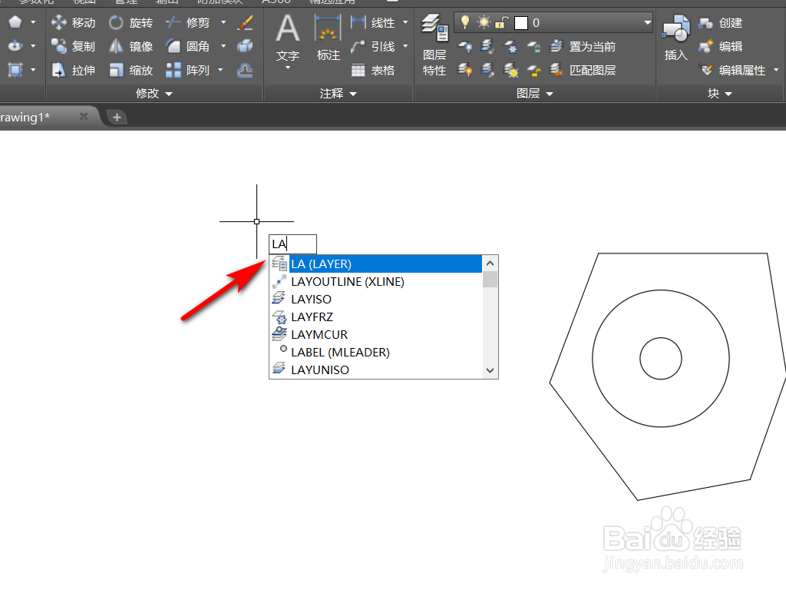Viewport: 786px width, 590px height.
Task: Click Make Current (置为当前) layer
Action: (x=583, y=47)
